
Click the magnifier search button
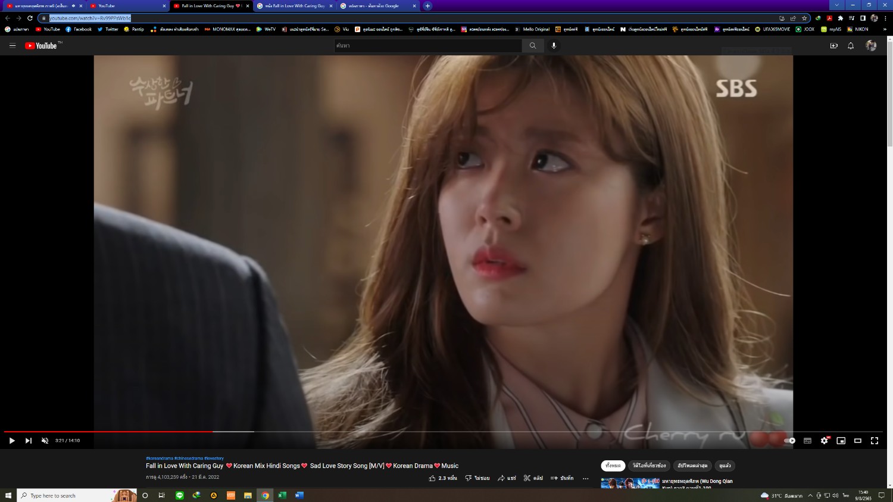[533, 45]
